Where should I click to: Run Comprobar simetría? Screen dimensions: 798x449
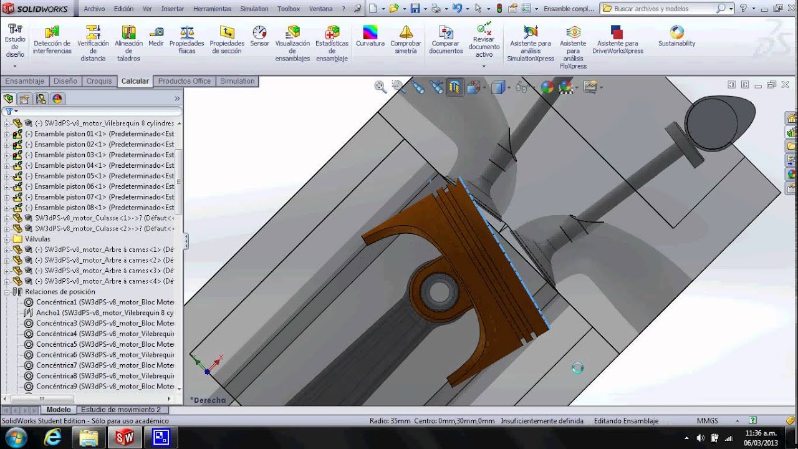point(406,41)
